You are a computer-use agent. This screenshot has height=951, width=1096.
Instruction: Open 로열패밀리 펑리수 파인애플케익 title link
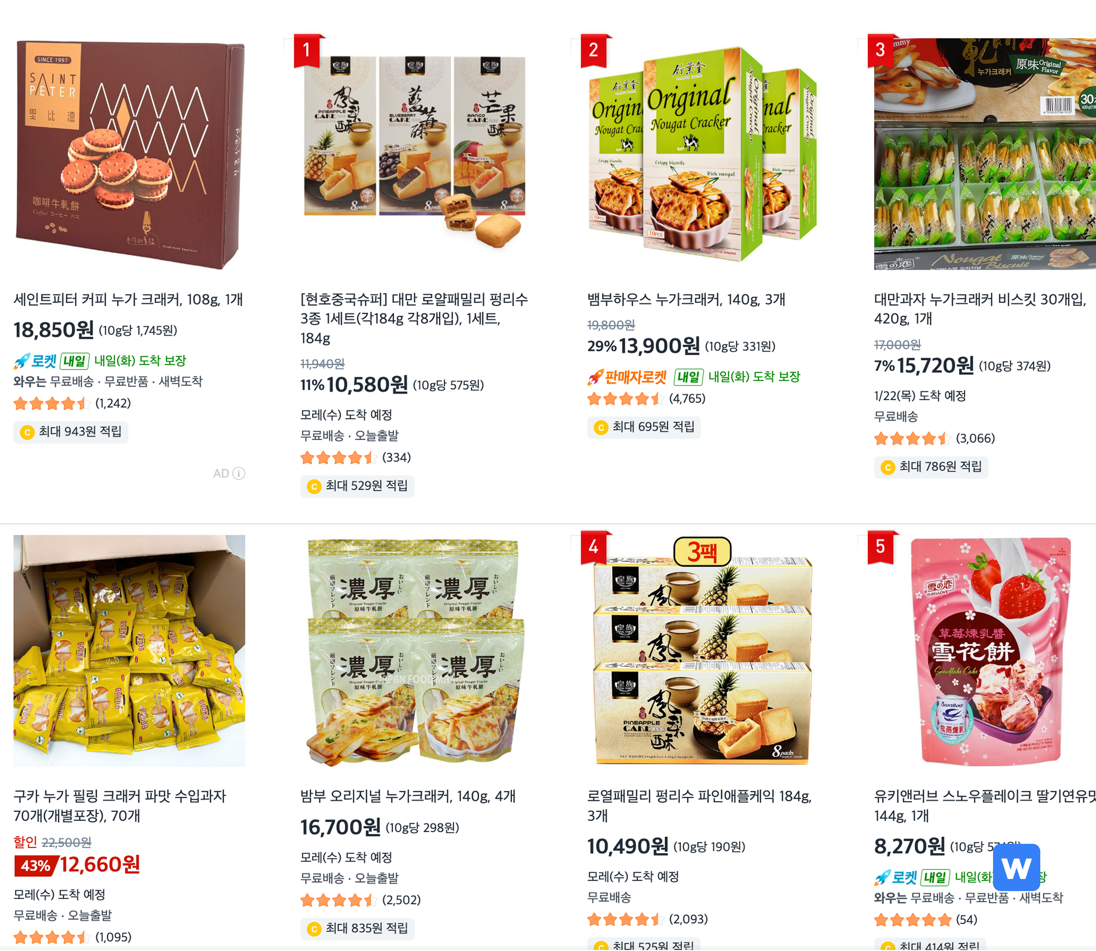click(x=699, y=806)
